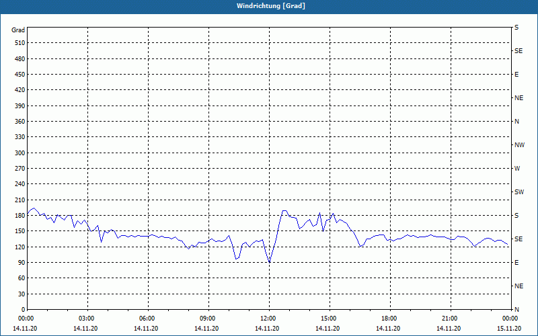Click the 00:00 label above 15.11.20
The height and width of the screenshot is (336, 538).
(510, 319)
